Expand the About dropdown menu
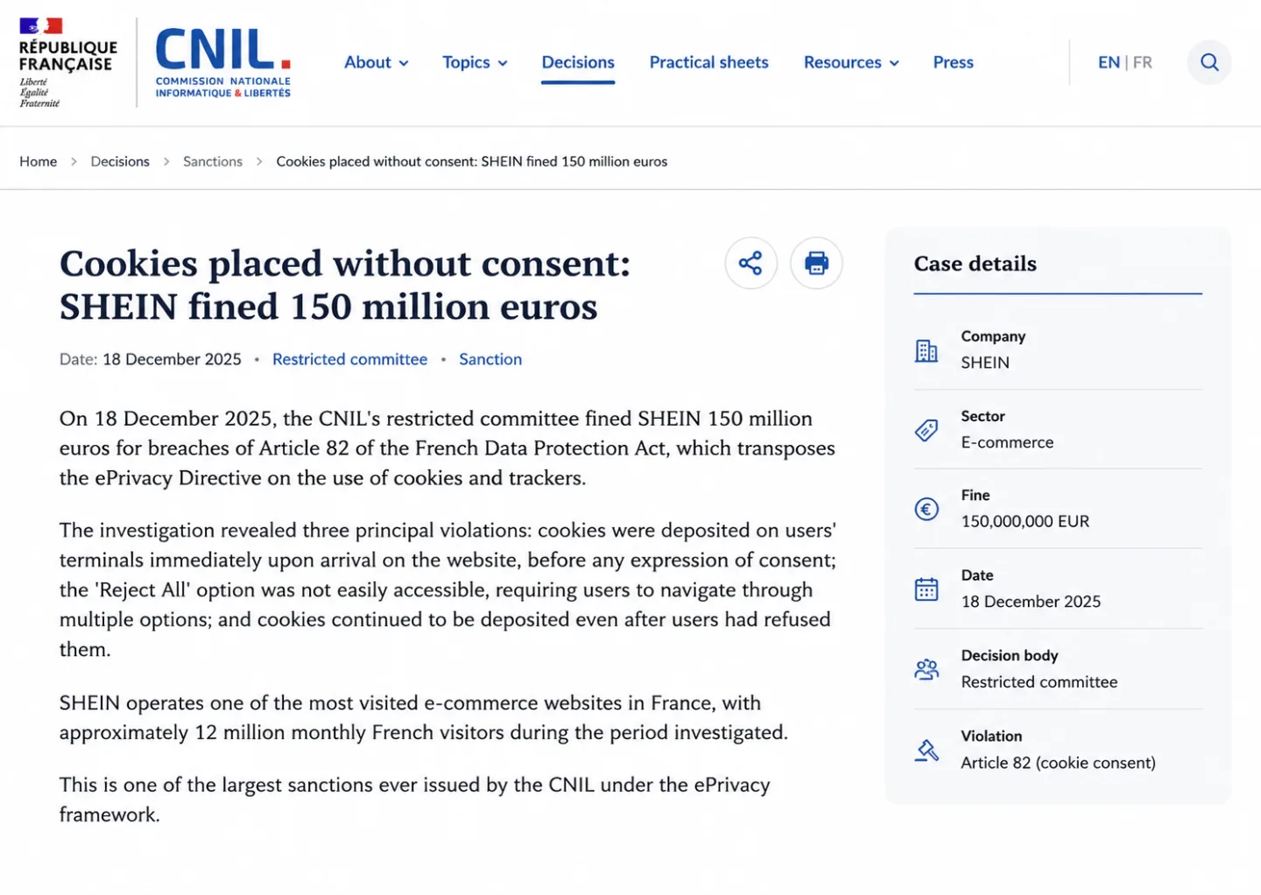Image resolution: width=1261 pixels, height=895 pixels. tap(377, 62)
